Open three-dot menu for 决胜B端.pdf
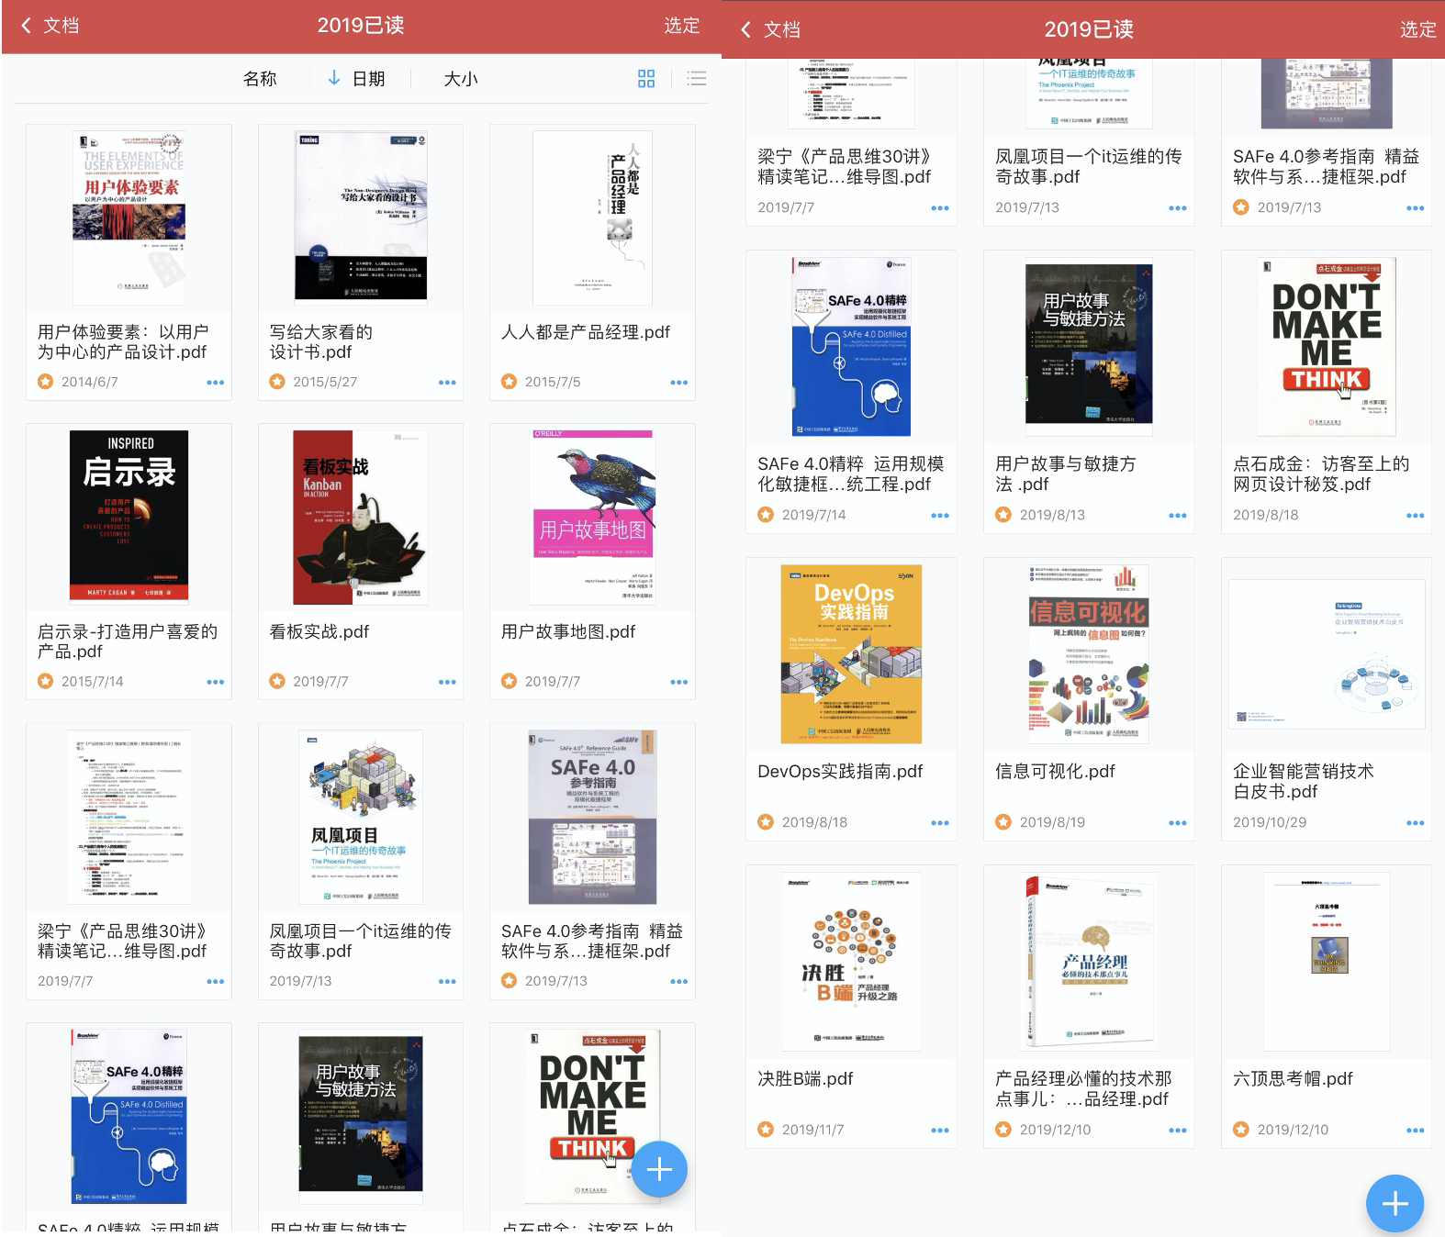The width and height of the screenshot is (1445, 1237). pos(940,1131)
